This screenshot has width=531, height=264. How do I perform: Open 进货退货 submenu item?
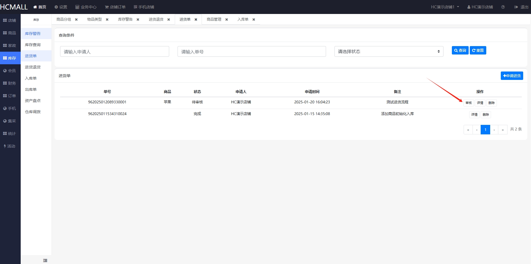point(36,67)
